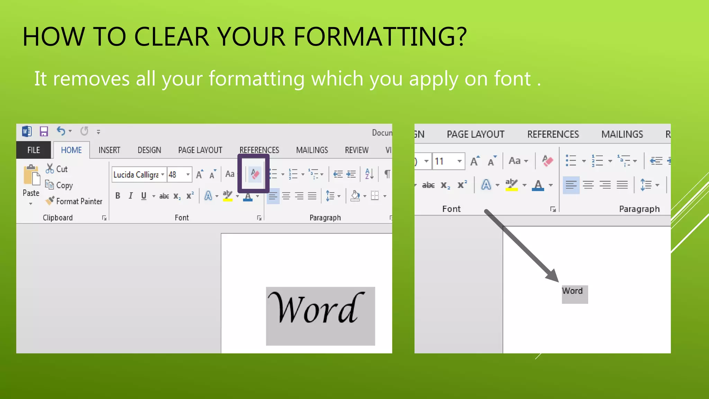Click inside the font size 48 field
This screenshot has width=709, height=399.
click(176, 174)
